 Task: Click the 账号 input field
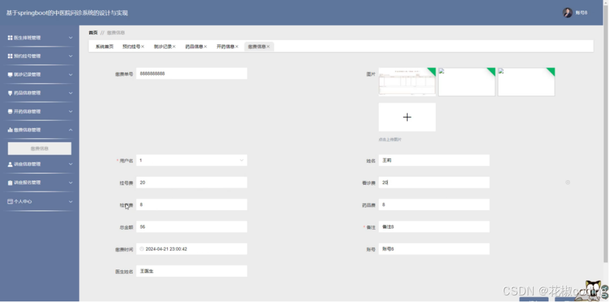click(434, 249)
